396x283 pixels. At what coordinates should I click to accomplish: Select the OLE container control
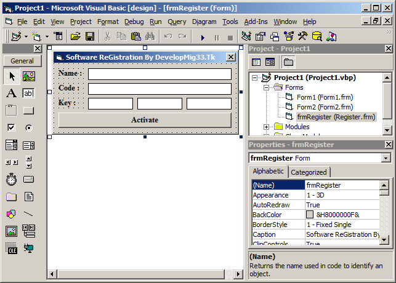pyautogui.click(x=12, y=248)
